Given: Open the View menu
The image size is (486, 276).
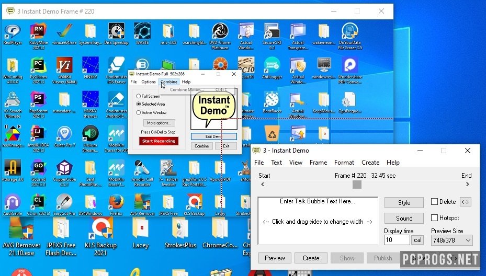Looking at the screenshot, I should click(x=296, y=163).
